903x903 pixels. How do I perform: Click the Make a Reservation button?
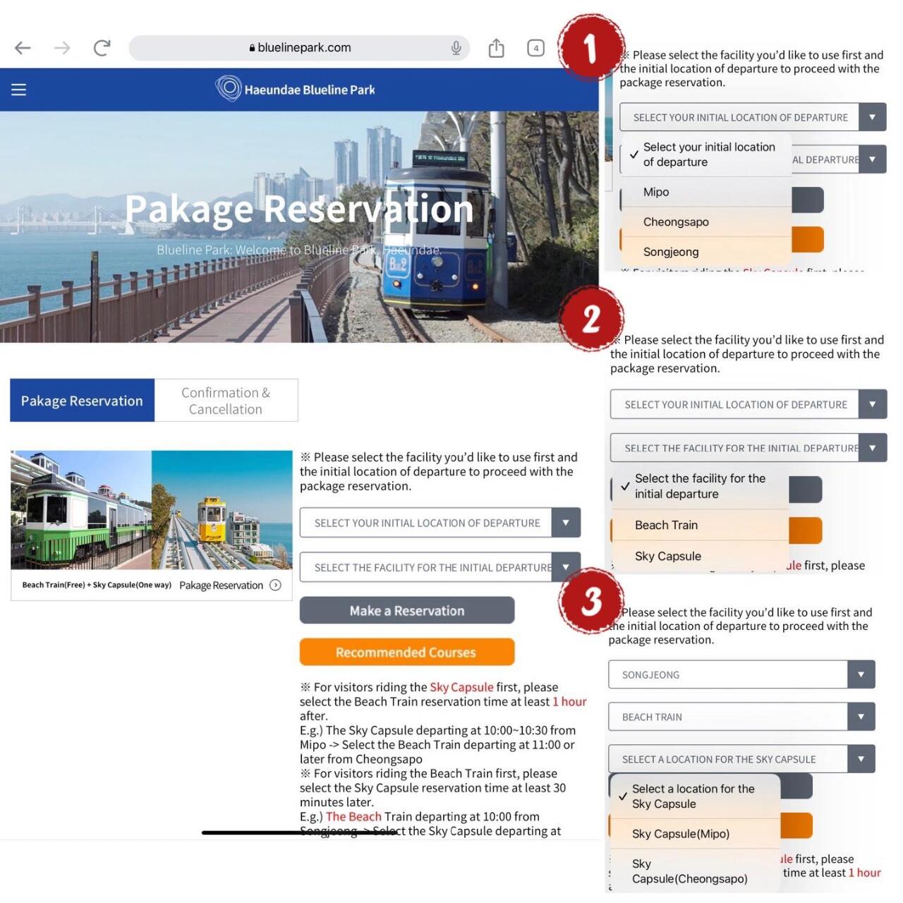tap(407, 610)
